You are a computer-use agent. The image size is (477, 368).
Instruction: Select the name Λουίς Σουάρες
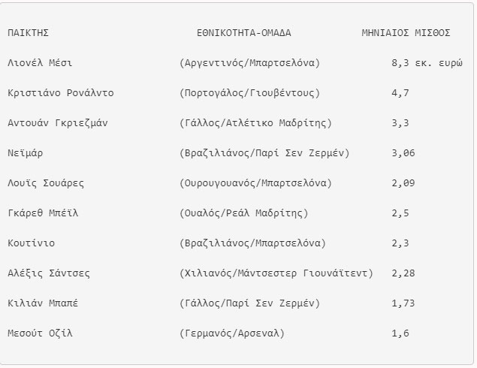45,183
